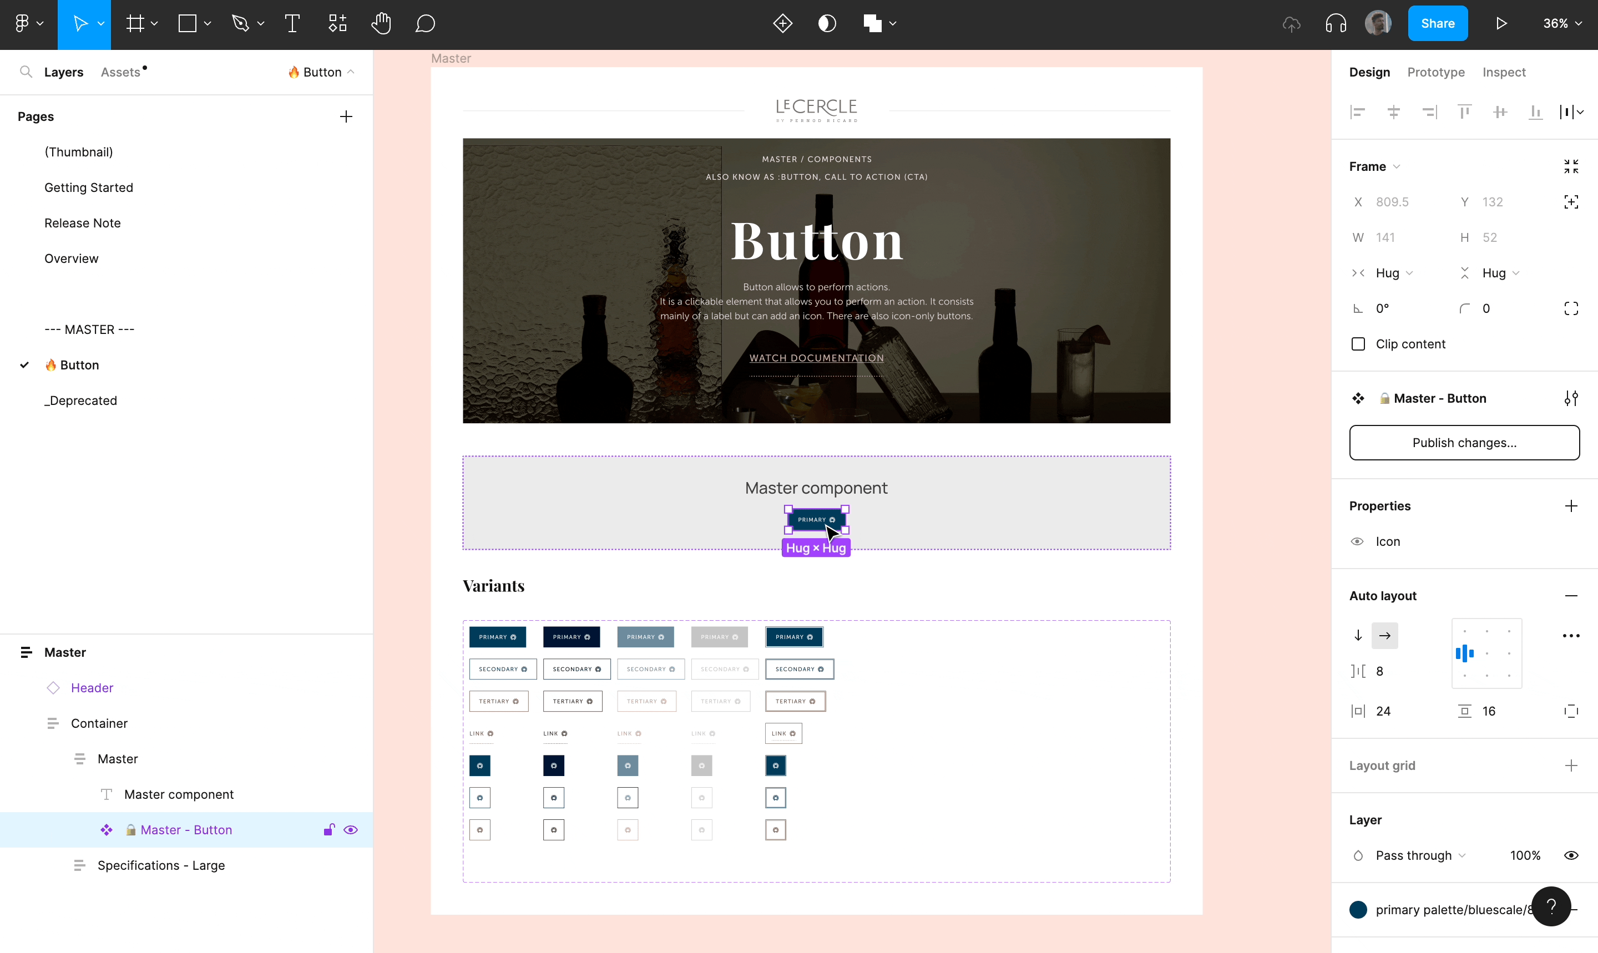Image resolution: width=1598 pixels, height=953 pixels.
Task: Switch to the Prototype tab
Action: tap(1435, 72)
